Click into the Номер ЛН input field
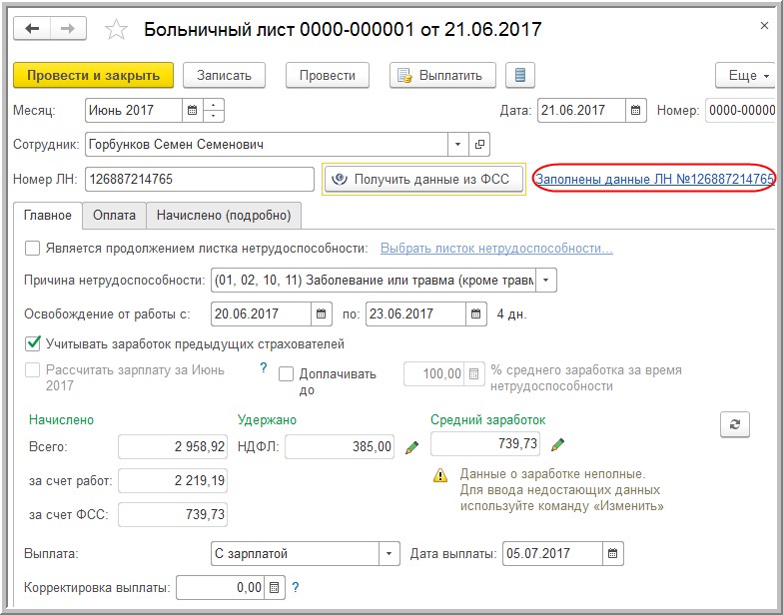The height and width of the screenshot is (615, 783). [200, 179]
